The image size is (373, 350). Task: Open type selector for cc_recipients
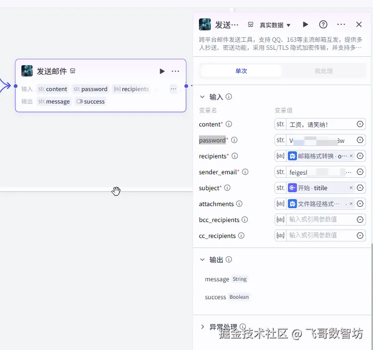(280, 235)
